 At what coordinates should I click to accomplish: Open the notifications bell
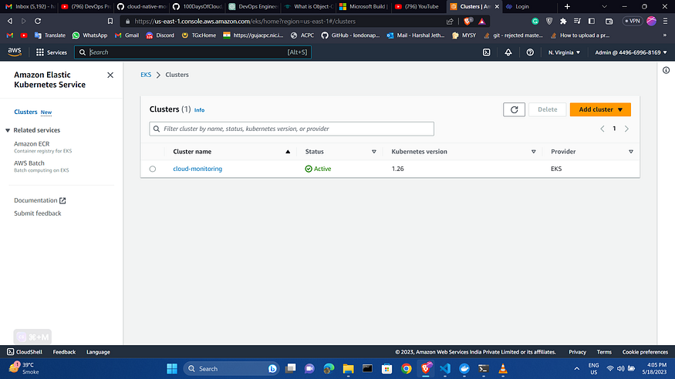(x=508, y=52)
